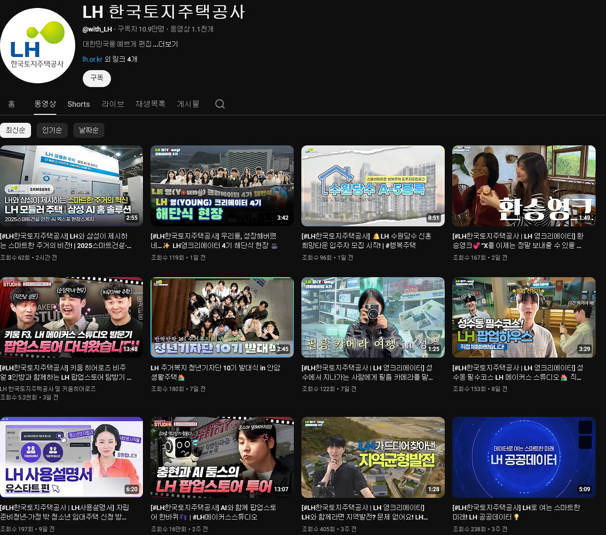Sort videos by 인기순 chip
This screenshot has width=606, height=535.
[52, 130]
